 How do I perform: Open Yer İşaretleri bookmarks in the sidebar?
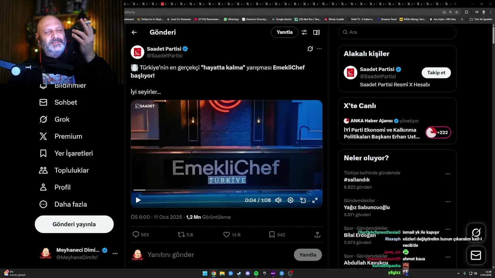point(66,153)
